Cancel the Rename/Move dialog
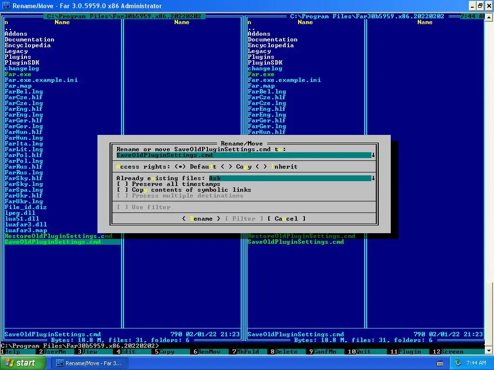Image resolution: width=494 pixels, height=370 pixels. click(286, 219)
